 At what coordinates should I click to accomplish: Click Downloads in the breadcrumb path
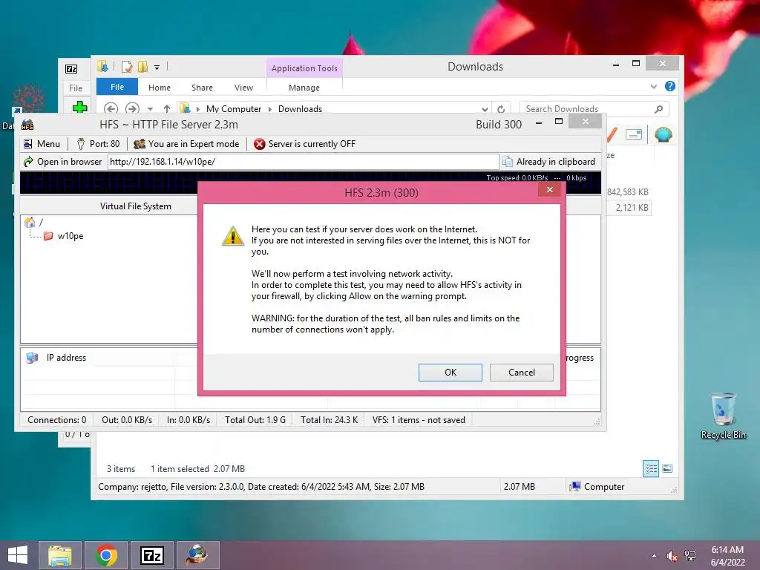pos(300,109)
